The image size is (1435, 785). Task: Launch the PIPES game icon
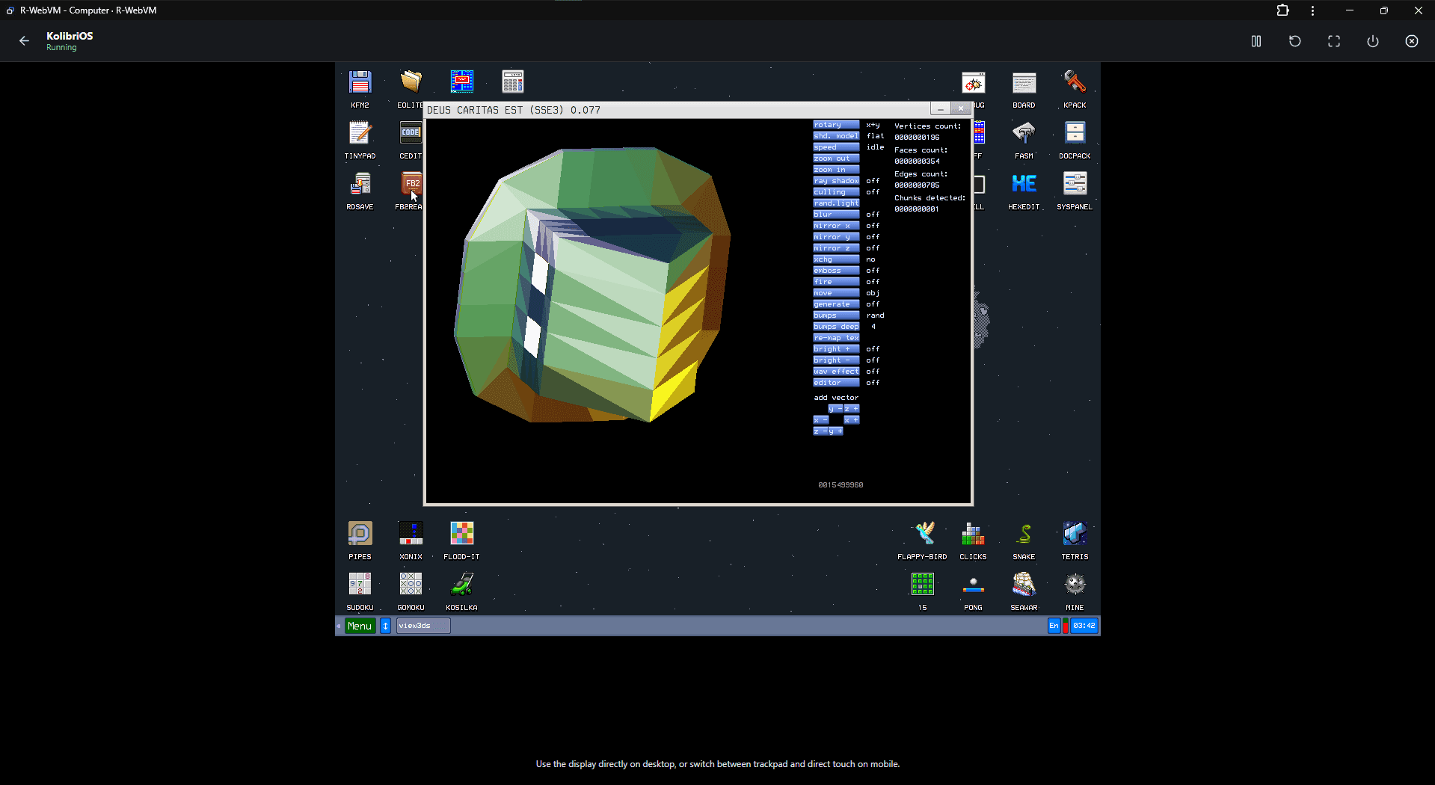pyautogui.click(x=360, y=534)
